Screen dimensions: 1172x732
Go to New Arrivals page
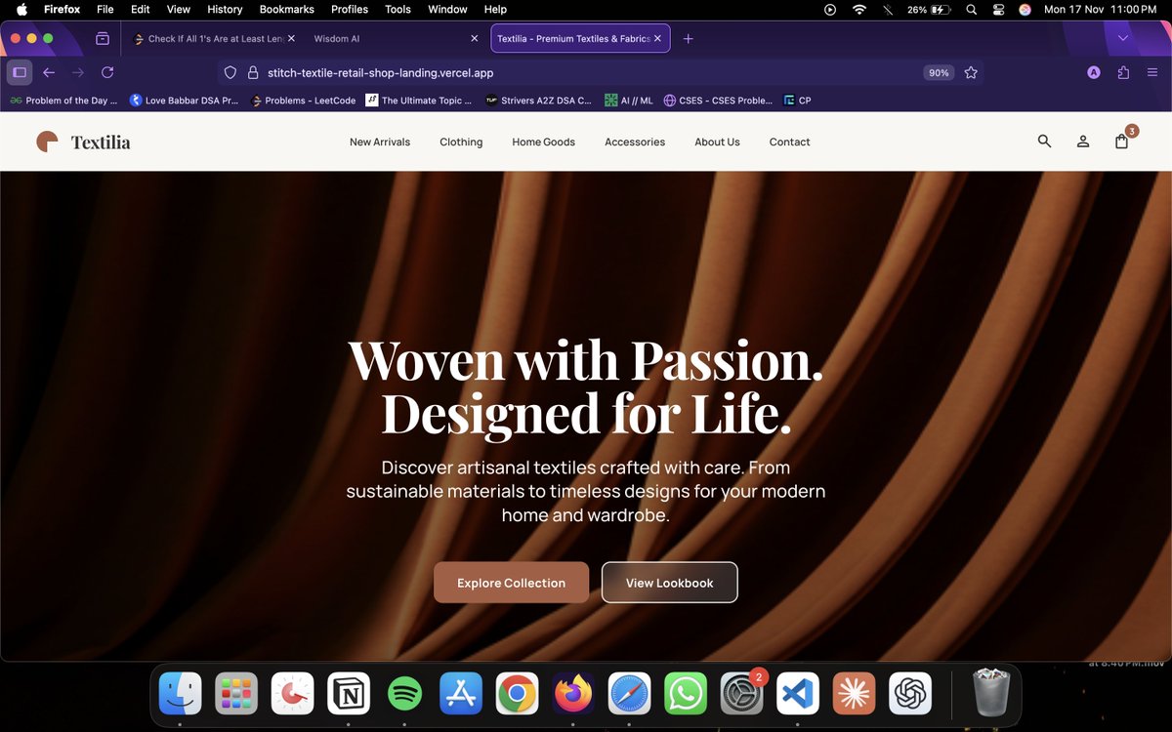[380, 142]
